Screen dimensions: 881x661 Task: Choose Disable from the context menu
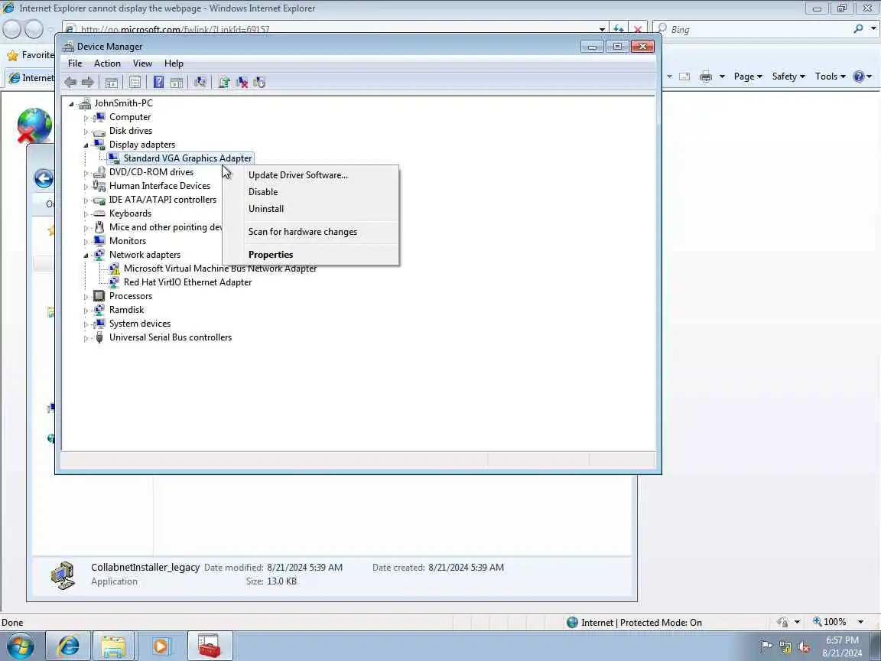310,192
